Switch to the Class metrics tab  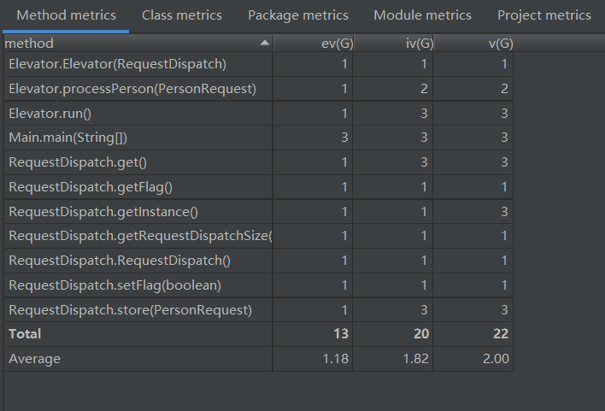pos(182,15)
